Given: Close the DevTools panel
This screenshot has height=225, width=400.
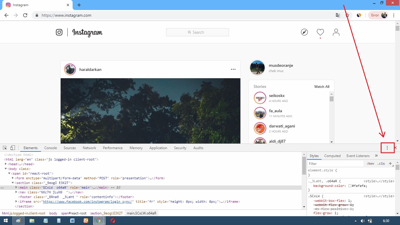Looking at the screenshot, I should pos(396,148).
